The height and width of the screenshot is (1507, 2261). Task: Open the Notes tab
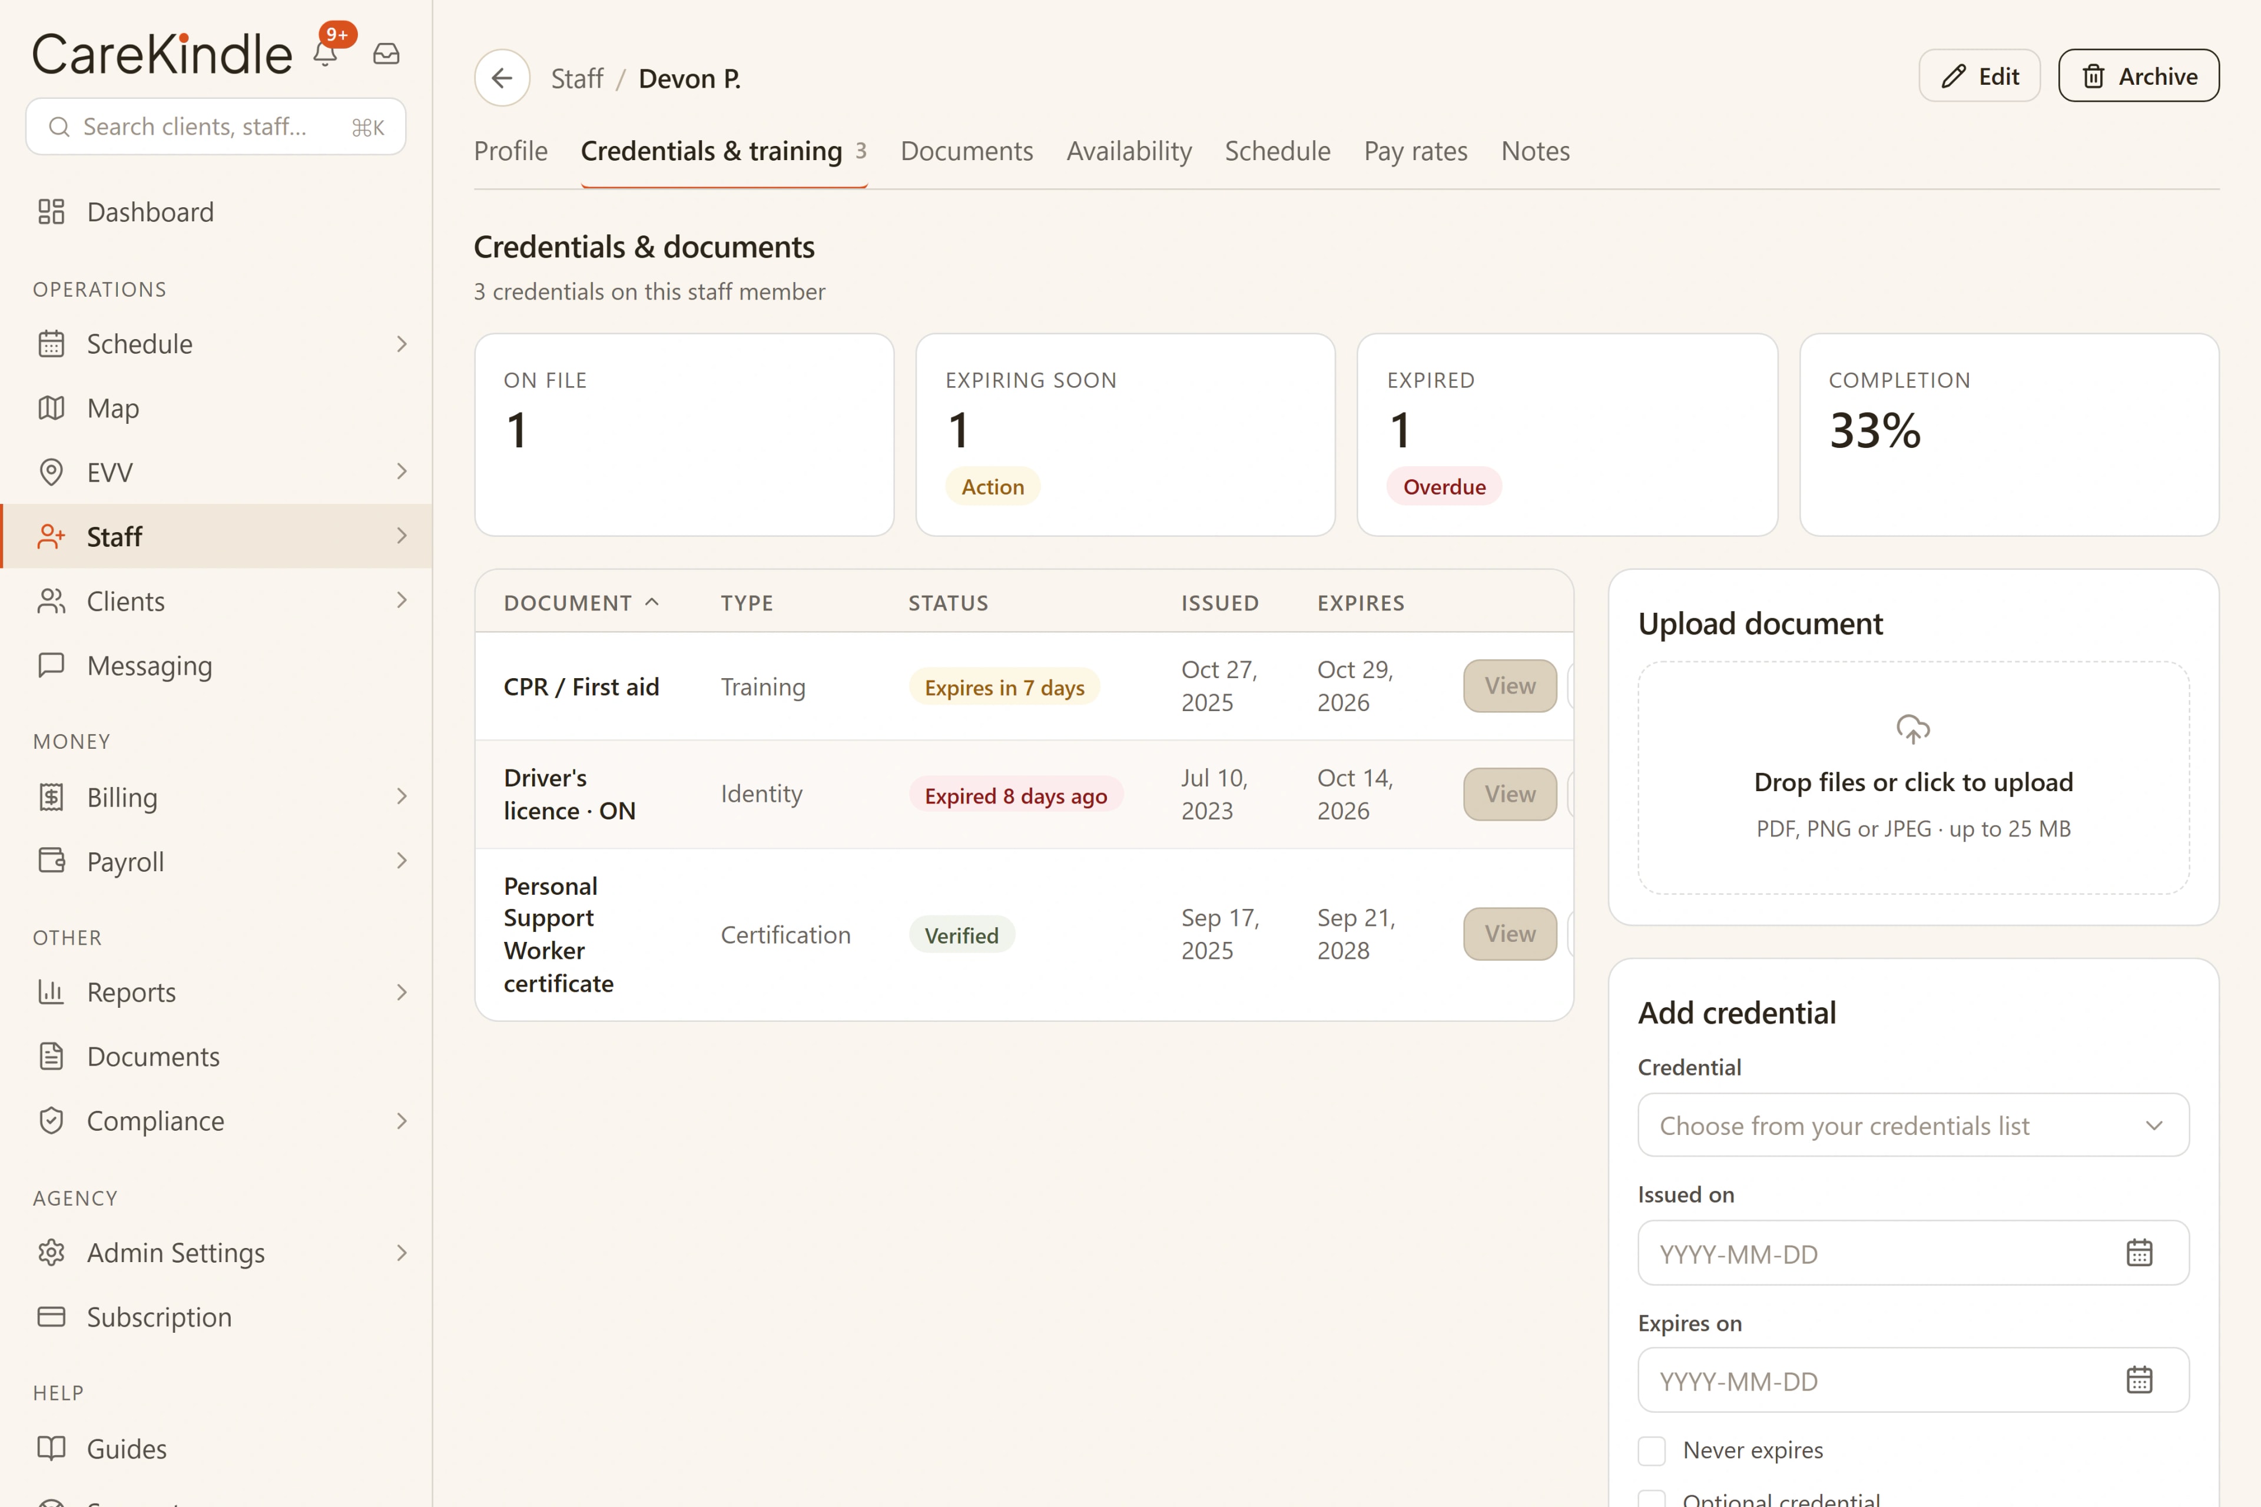tap(1535, 151)
